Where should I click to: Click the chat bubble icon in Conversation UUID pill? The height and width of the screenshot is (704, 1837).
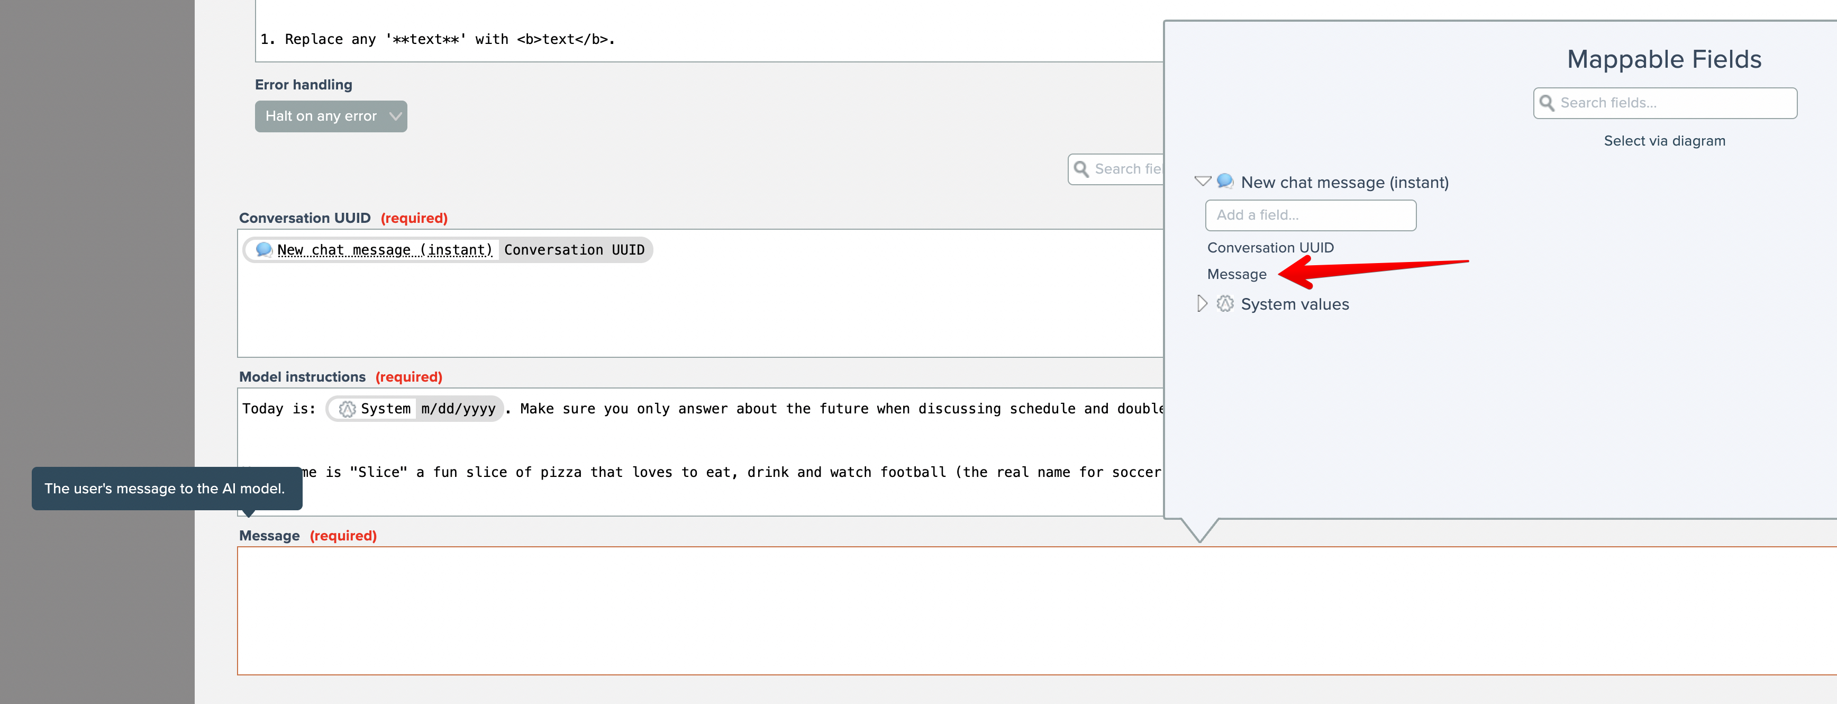(x=263, y=250)
